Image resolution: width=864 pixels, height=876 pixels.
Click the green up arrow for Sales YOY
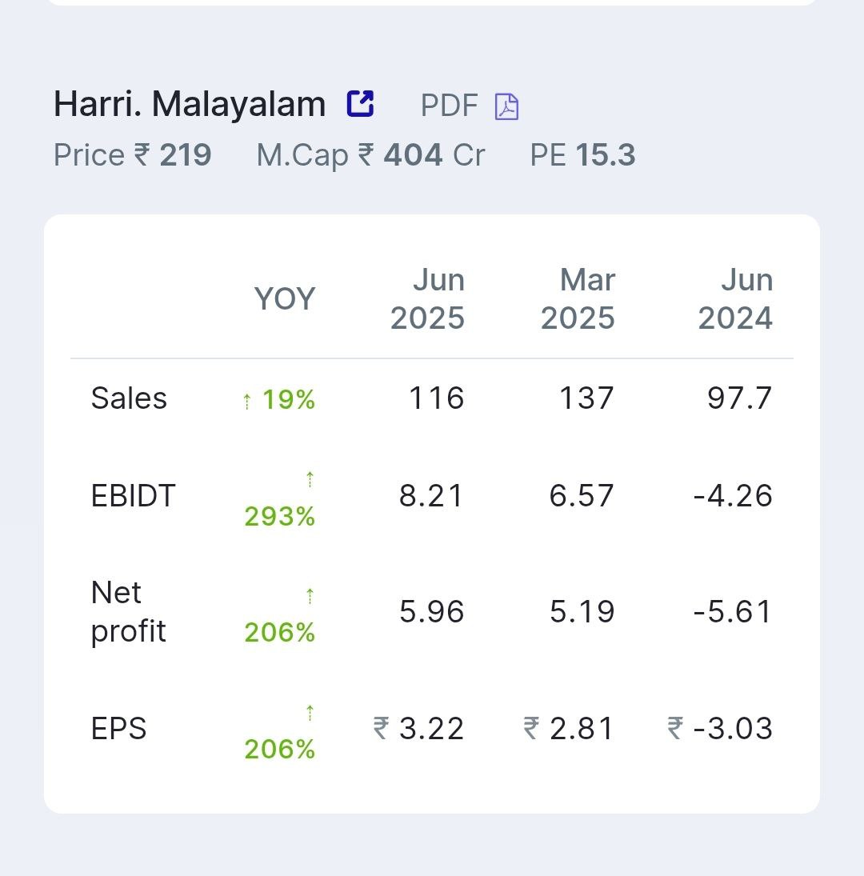click(x=247, y=401)
